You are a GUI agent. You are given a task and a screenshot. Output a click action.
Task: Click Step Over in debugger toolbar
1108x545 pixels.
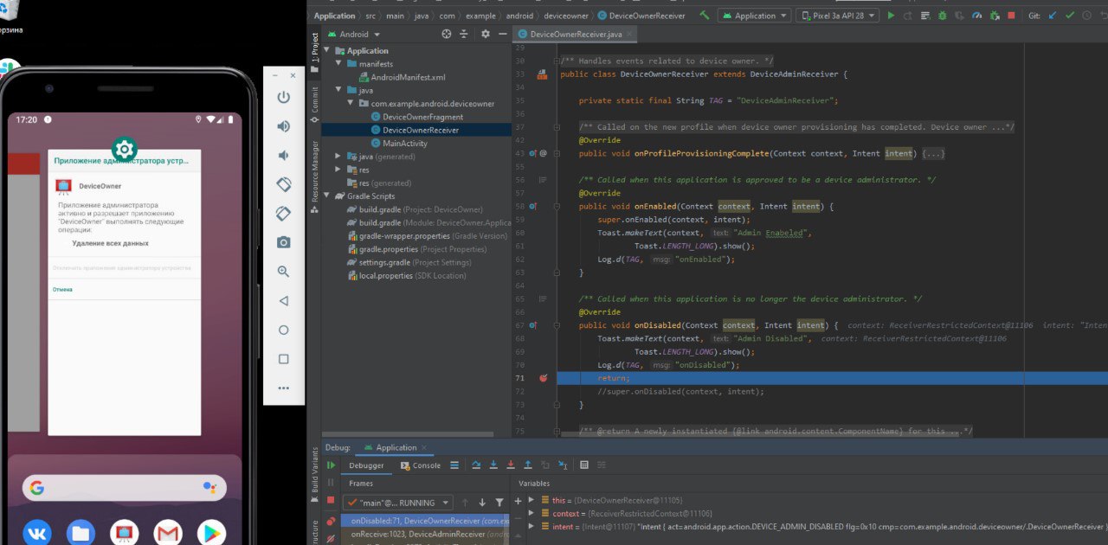476,465
